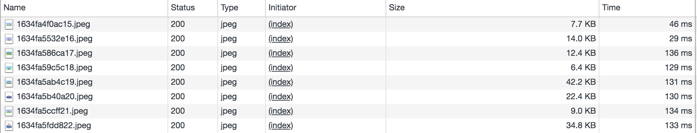This screenshot has height=133, width=697.
Task: Open (index) initiator link of 1634fa4f0ac15.jpeg
Action: [x=281, y=24]
